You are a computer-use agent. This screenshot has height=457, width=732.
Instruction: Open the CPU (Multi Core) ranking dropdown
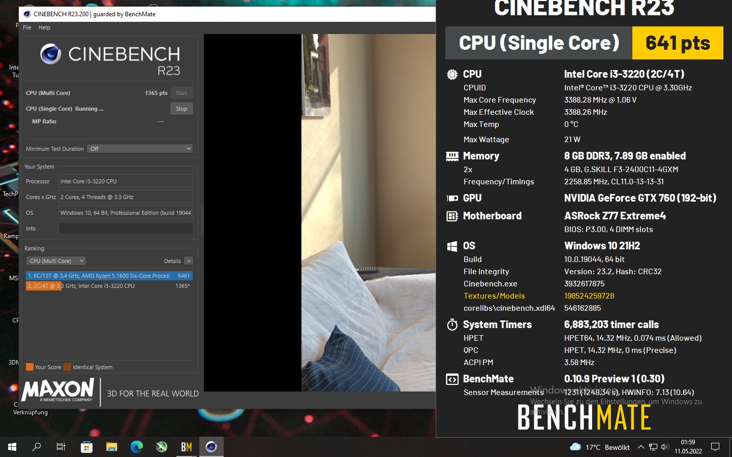pyautogui.click(x=56, y=261)
